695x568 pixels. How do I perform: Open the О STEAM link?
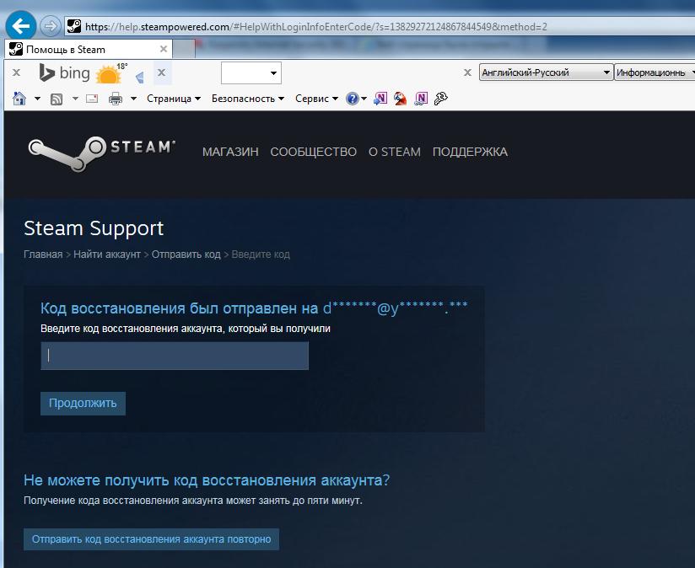tap(395, 152)
